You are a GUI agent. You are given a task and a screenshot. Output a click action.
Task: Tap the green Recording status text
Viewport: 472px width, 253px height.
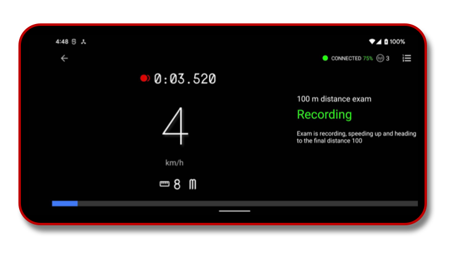324,114
